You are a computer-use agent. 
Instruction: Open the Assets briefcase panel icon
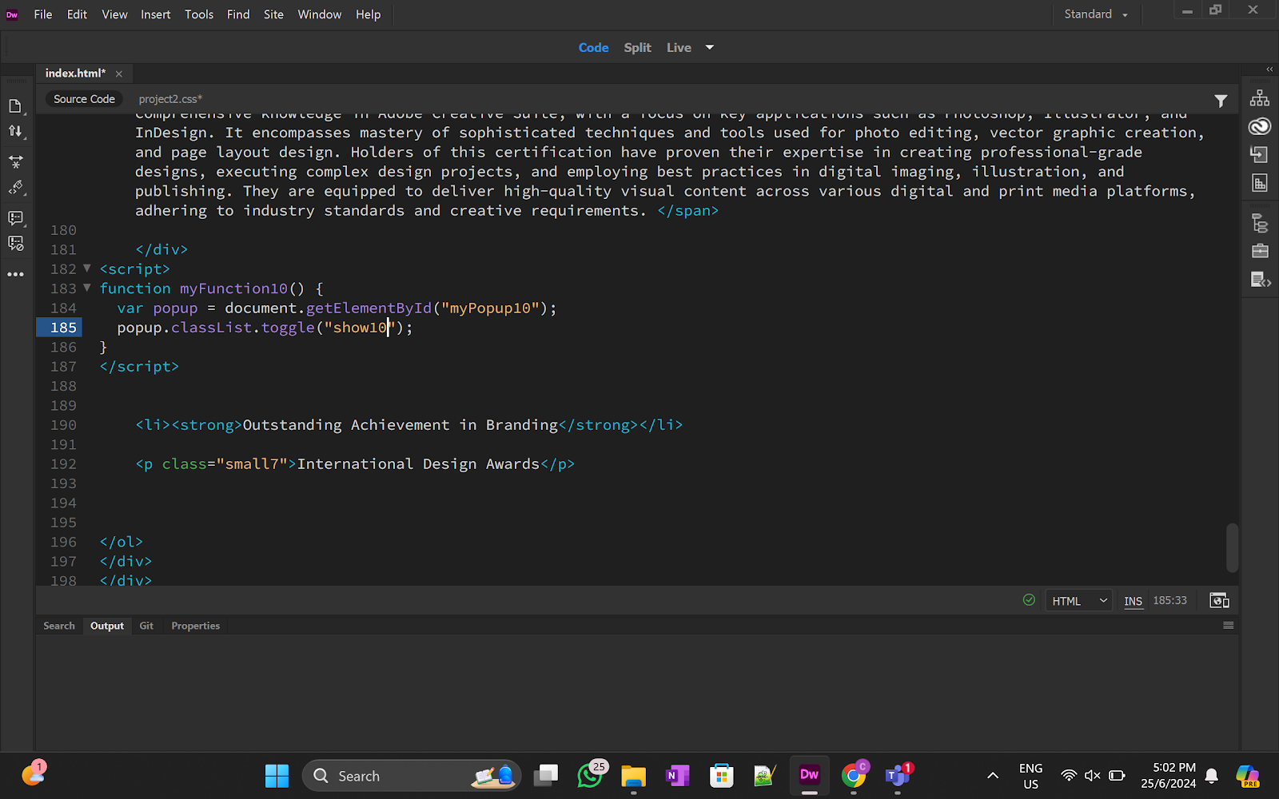1260,251
